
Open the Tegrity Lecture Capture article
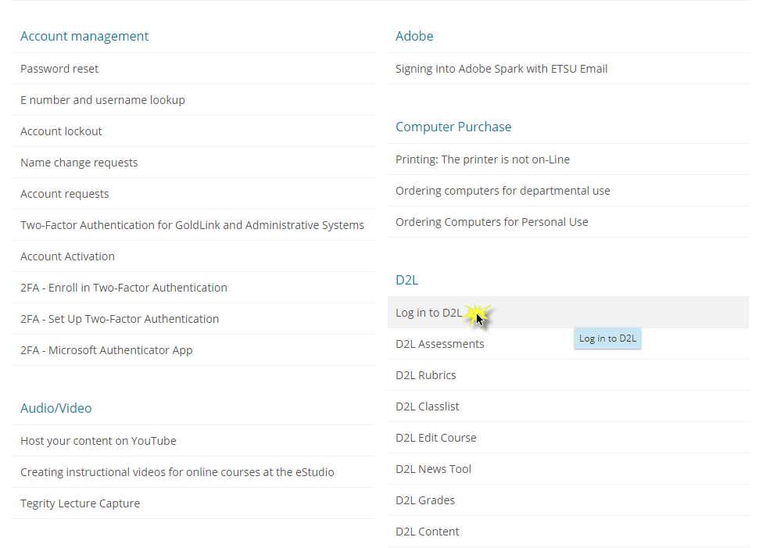80,503
